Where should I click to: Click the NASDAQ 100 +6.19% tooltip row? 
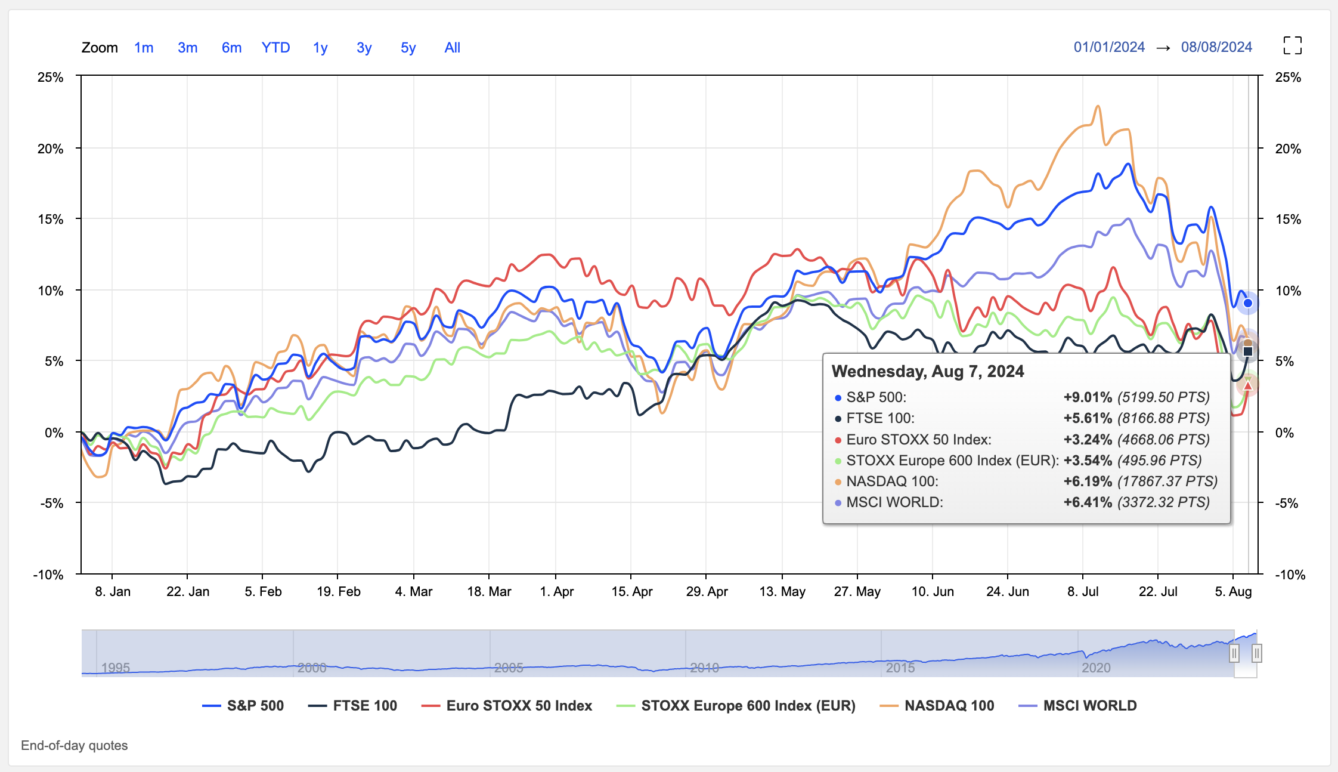point(1026,481)
